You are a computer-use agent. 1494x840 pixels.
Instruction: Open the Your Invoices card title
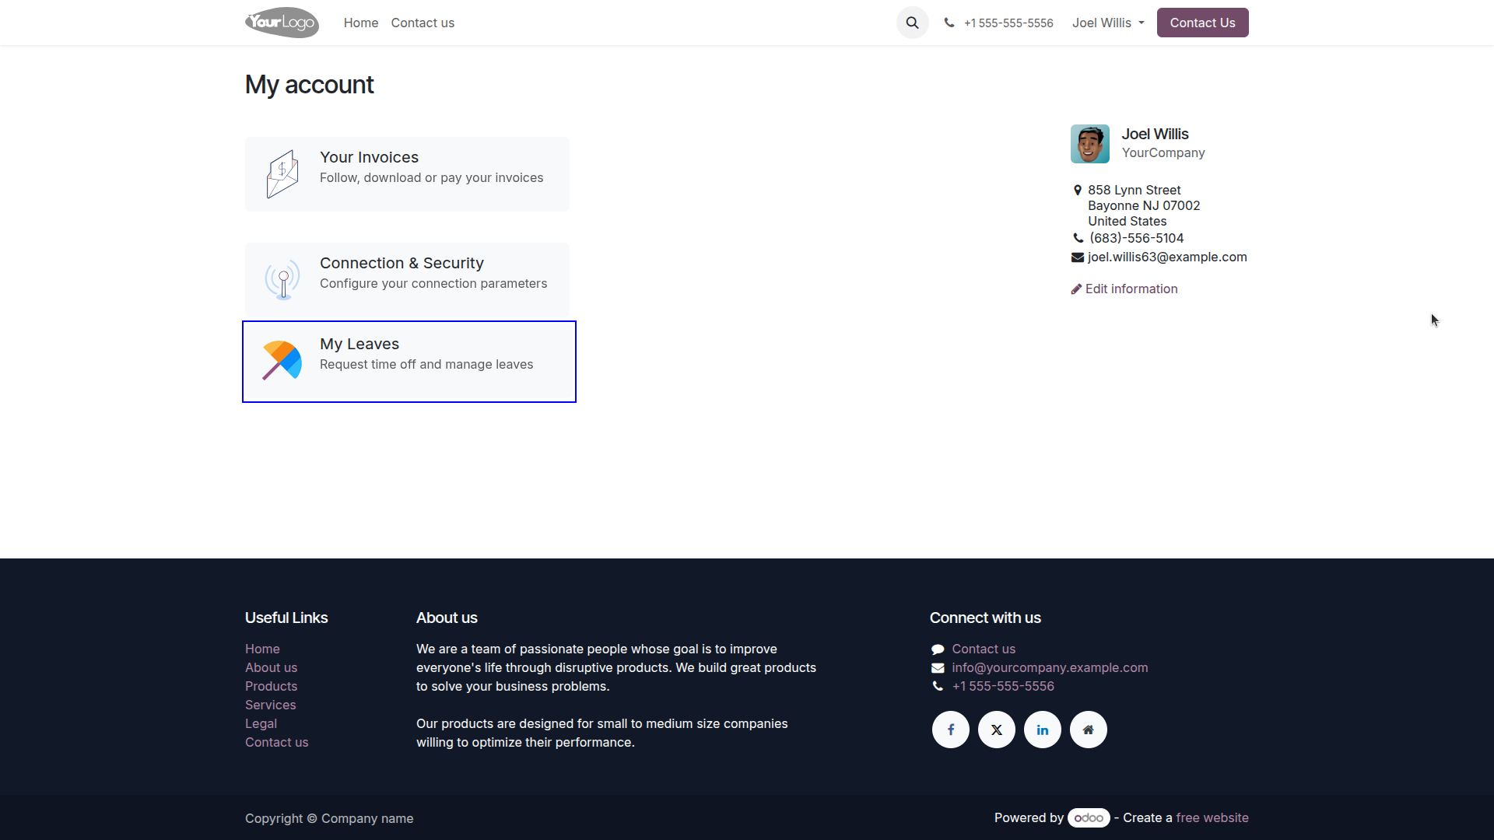[x=369, y=157]
